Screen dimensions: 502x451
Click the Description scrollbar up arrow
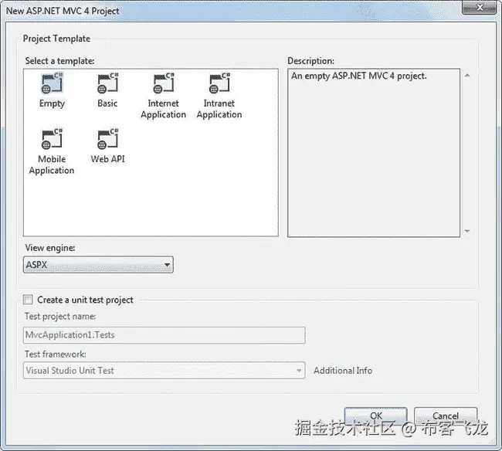467,75
